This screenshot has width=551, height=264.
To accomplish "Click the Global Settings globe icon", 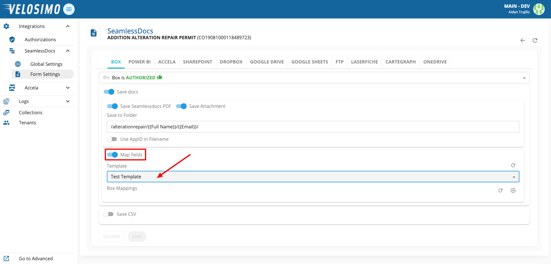I will (18, 64).
